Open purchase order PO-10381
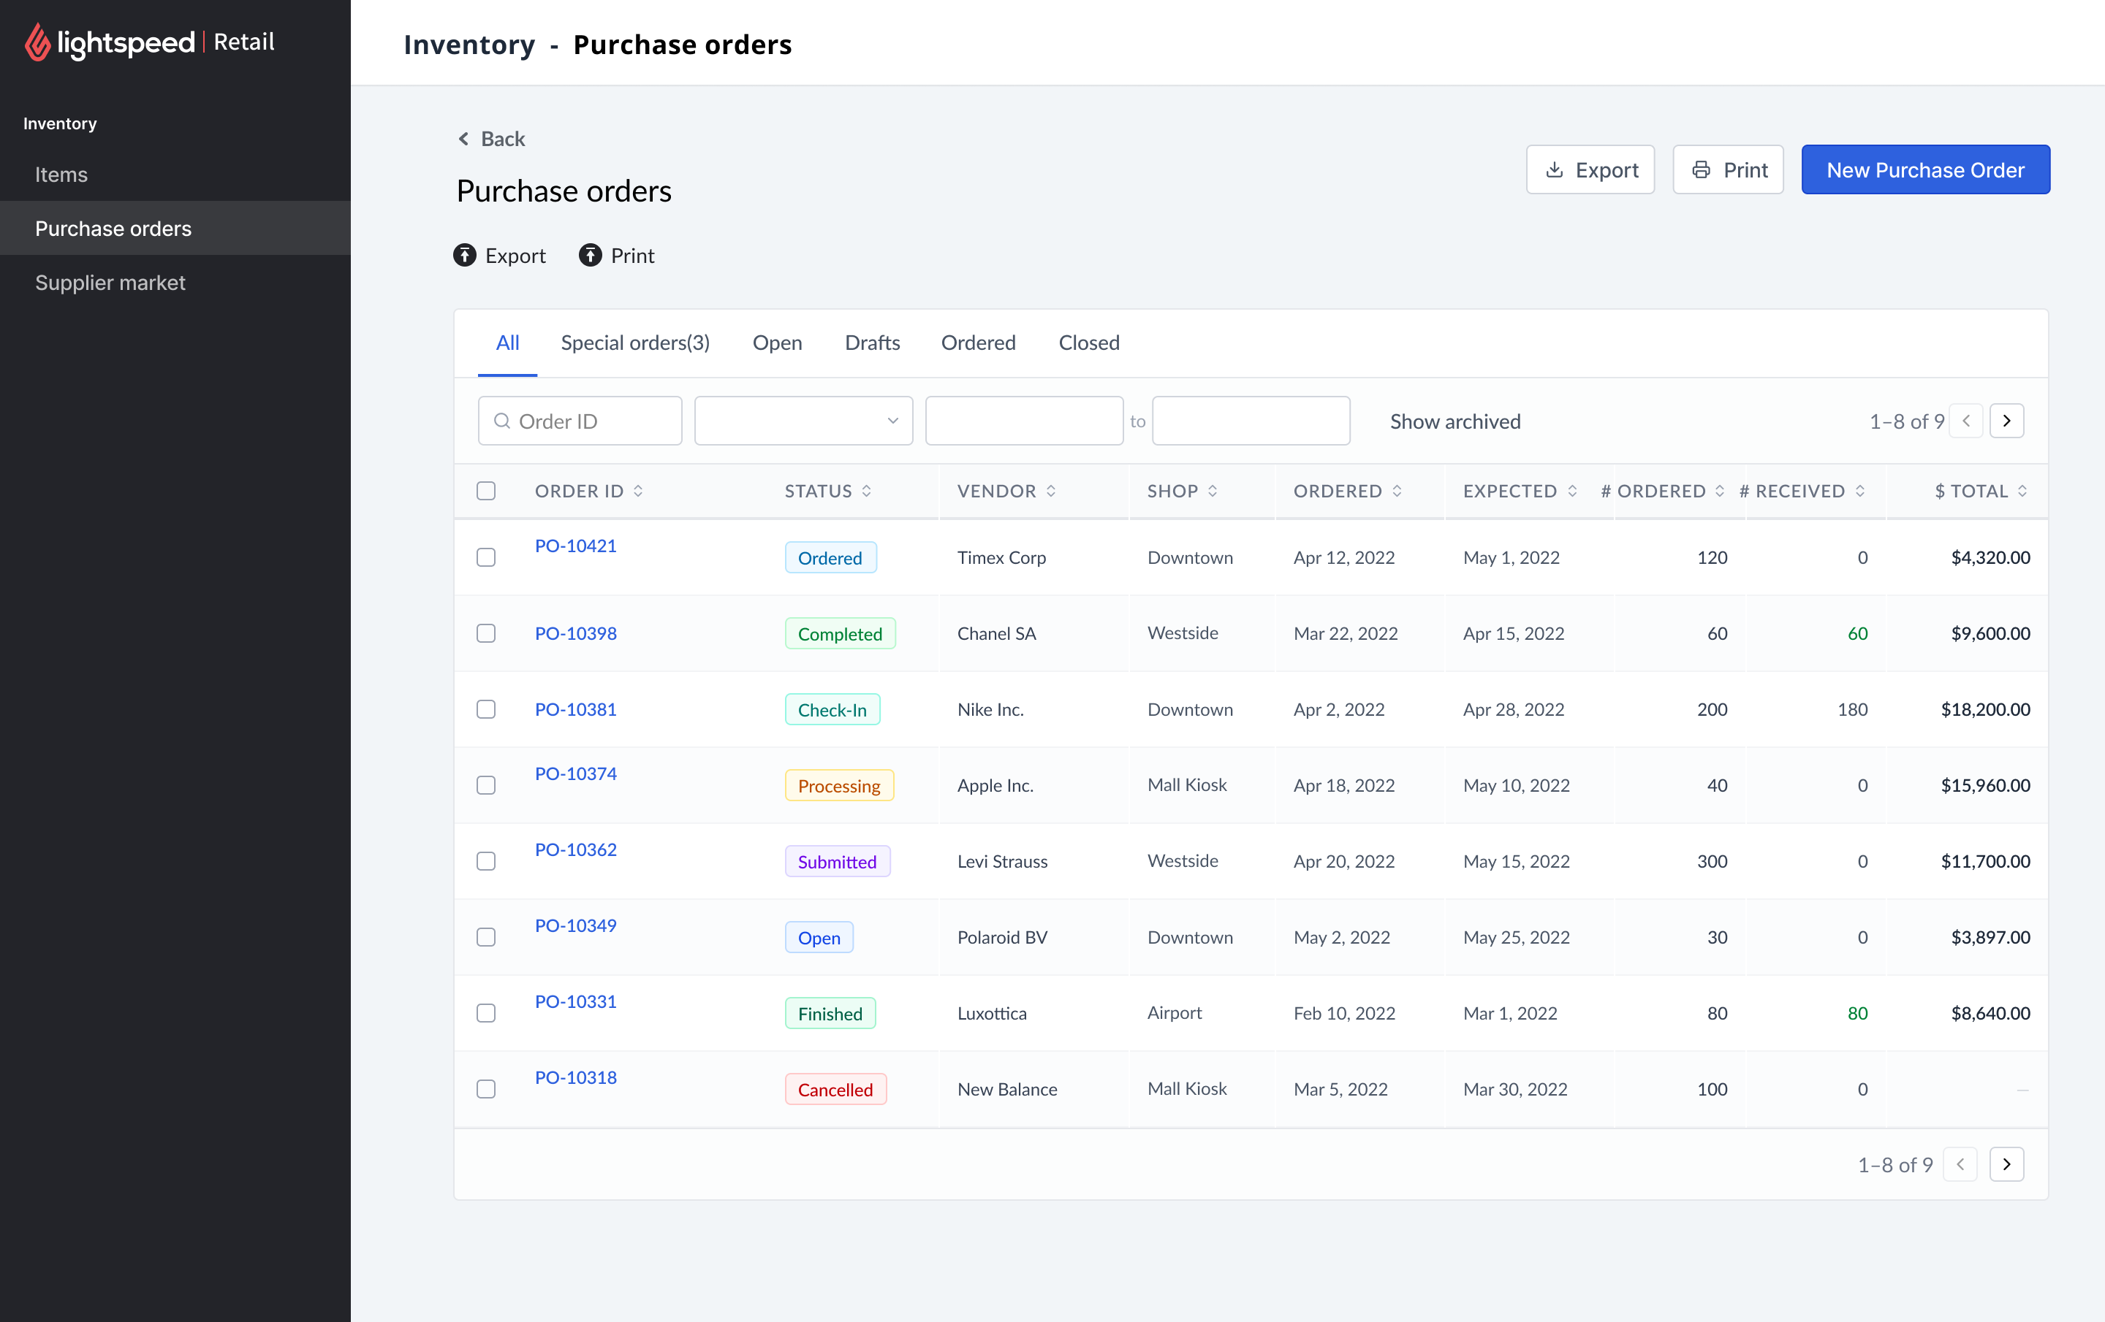The width and height of the screenshot is (2105, 1322). (576, 709)
